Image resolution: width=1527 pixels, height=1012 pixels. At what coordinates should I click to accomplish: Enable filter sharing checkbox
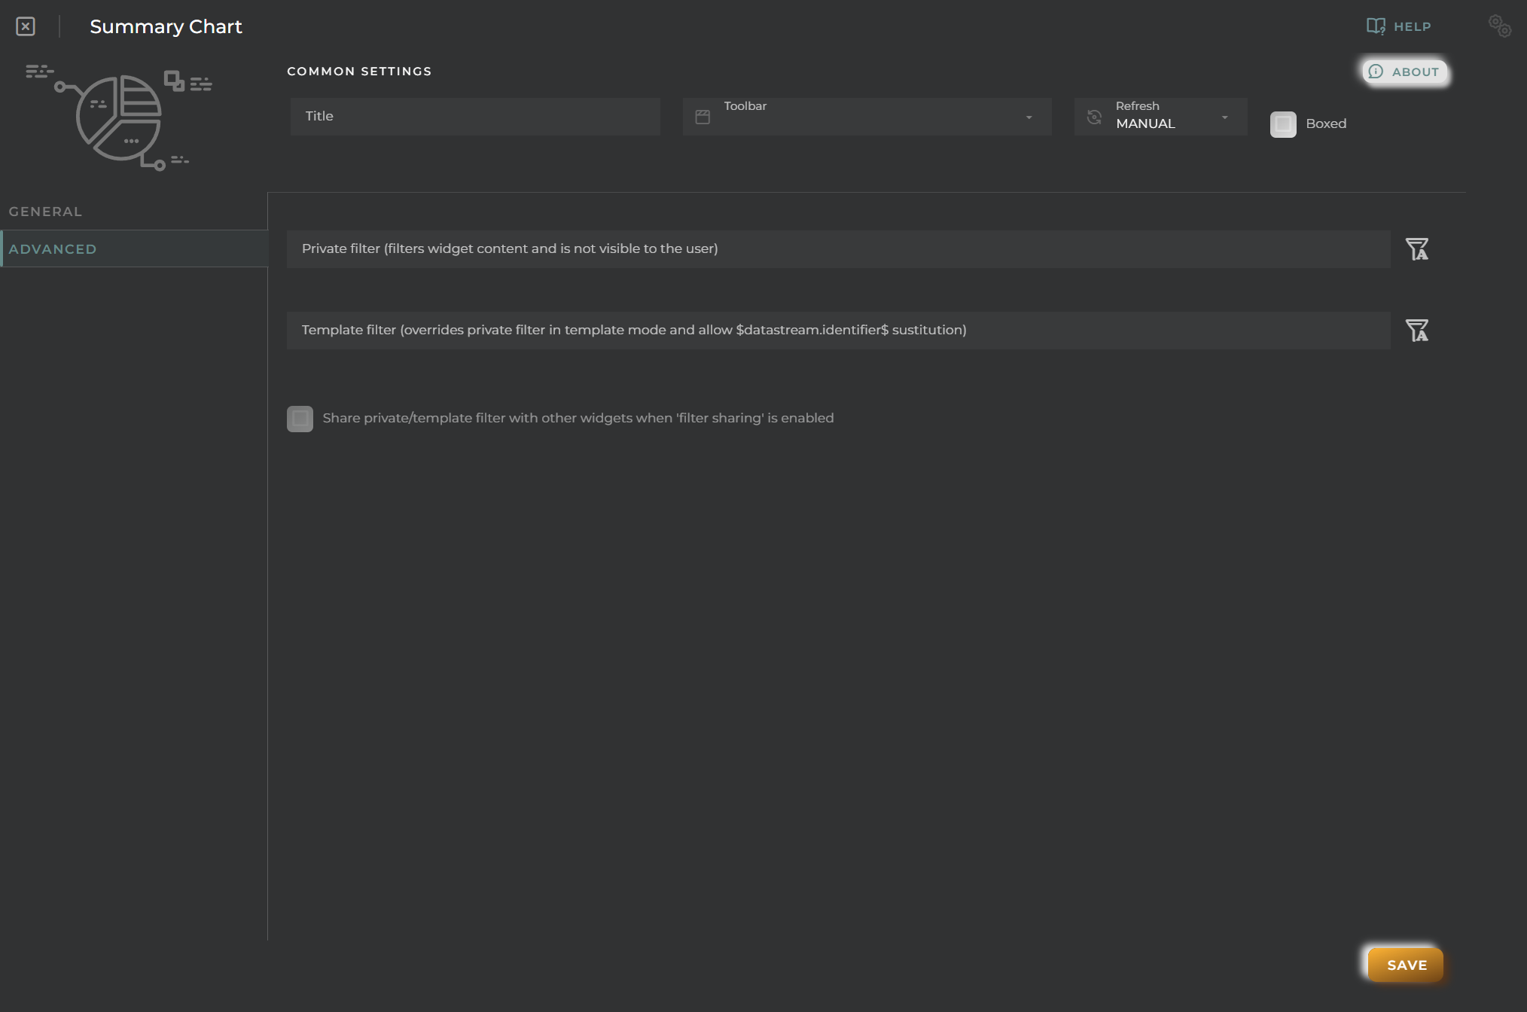(300, 417)
